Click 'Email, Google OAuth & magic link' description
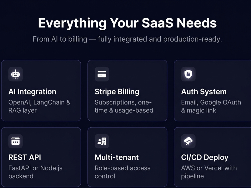The width and height of the screenshot is (251, 188). point(211,106)
